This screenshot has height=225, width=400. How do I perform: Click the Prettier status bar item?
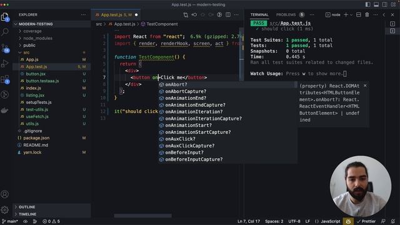tap(366, 221)
